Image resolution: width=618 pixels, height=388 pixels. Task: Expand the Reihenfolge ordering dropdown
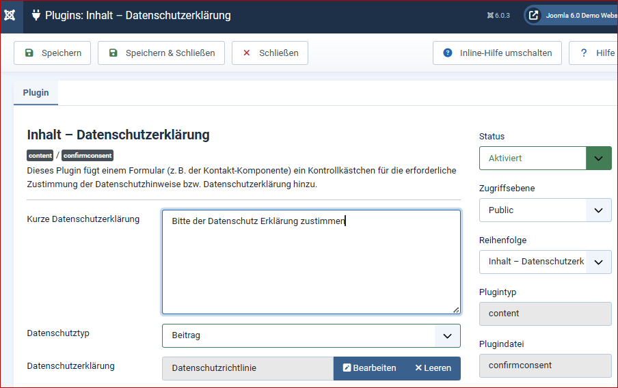click(545, 262)
